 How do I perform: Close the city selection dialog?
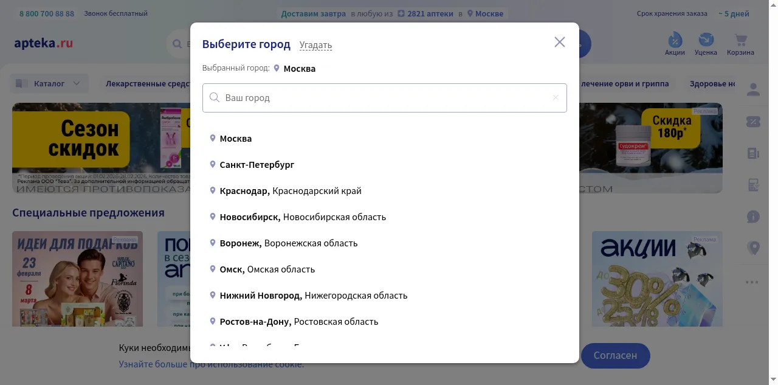(560, 42)
